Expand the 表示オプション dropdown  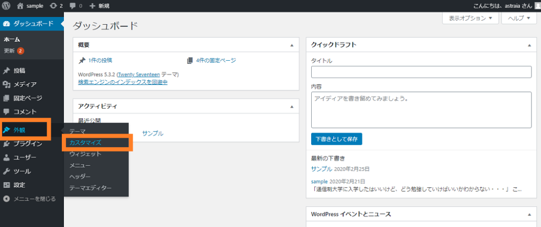(470, 18)
